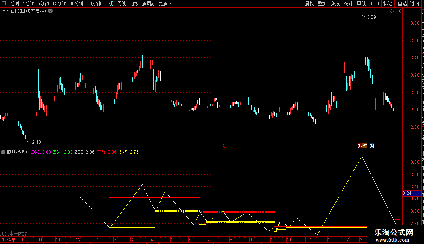Open F10 company information
424x244 pixels.
tap(375, 3)
